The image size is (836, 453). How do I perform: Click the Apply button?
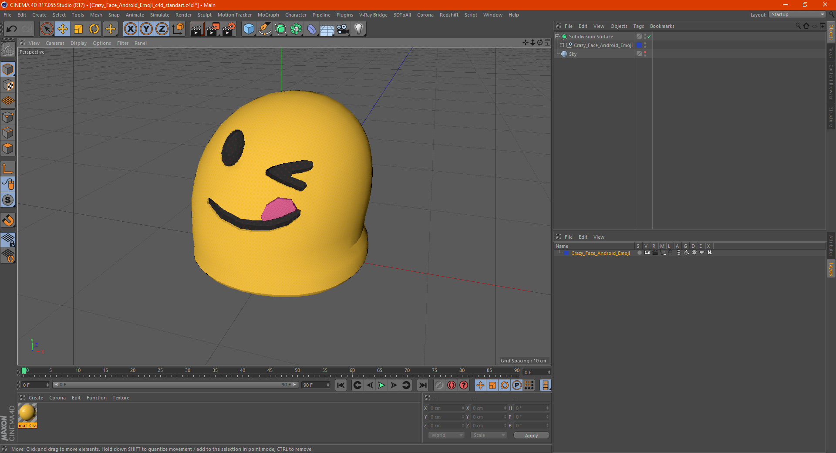click(531, 436)
